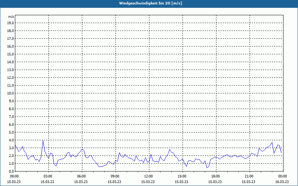
Task: Click the 16.03.23 date label
Action: pos(282,182)
